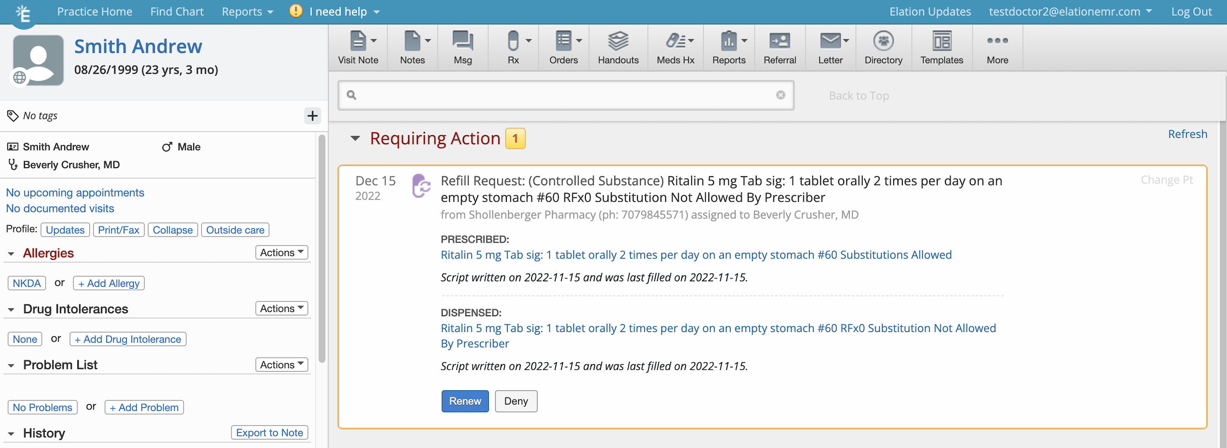The image size is (1227, 448).
Task: Renew the Ritalin refill request
Action: pos(464,401)
